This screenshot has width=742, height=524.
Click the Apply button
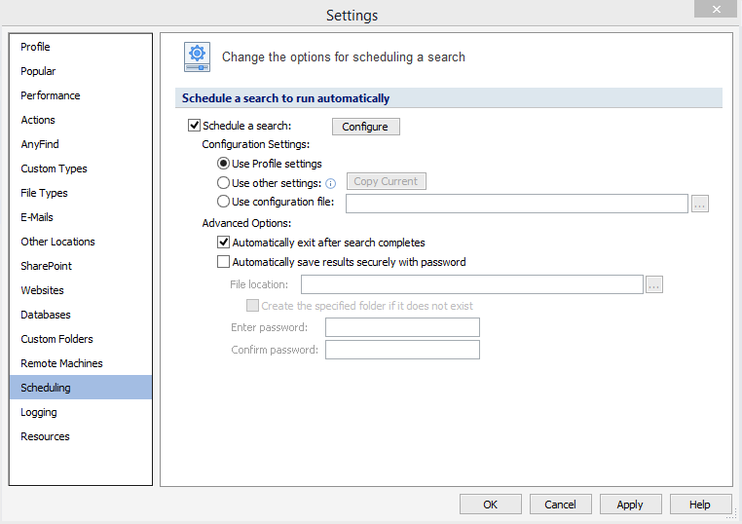(x=630, y=505)
